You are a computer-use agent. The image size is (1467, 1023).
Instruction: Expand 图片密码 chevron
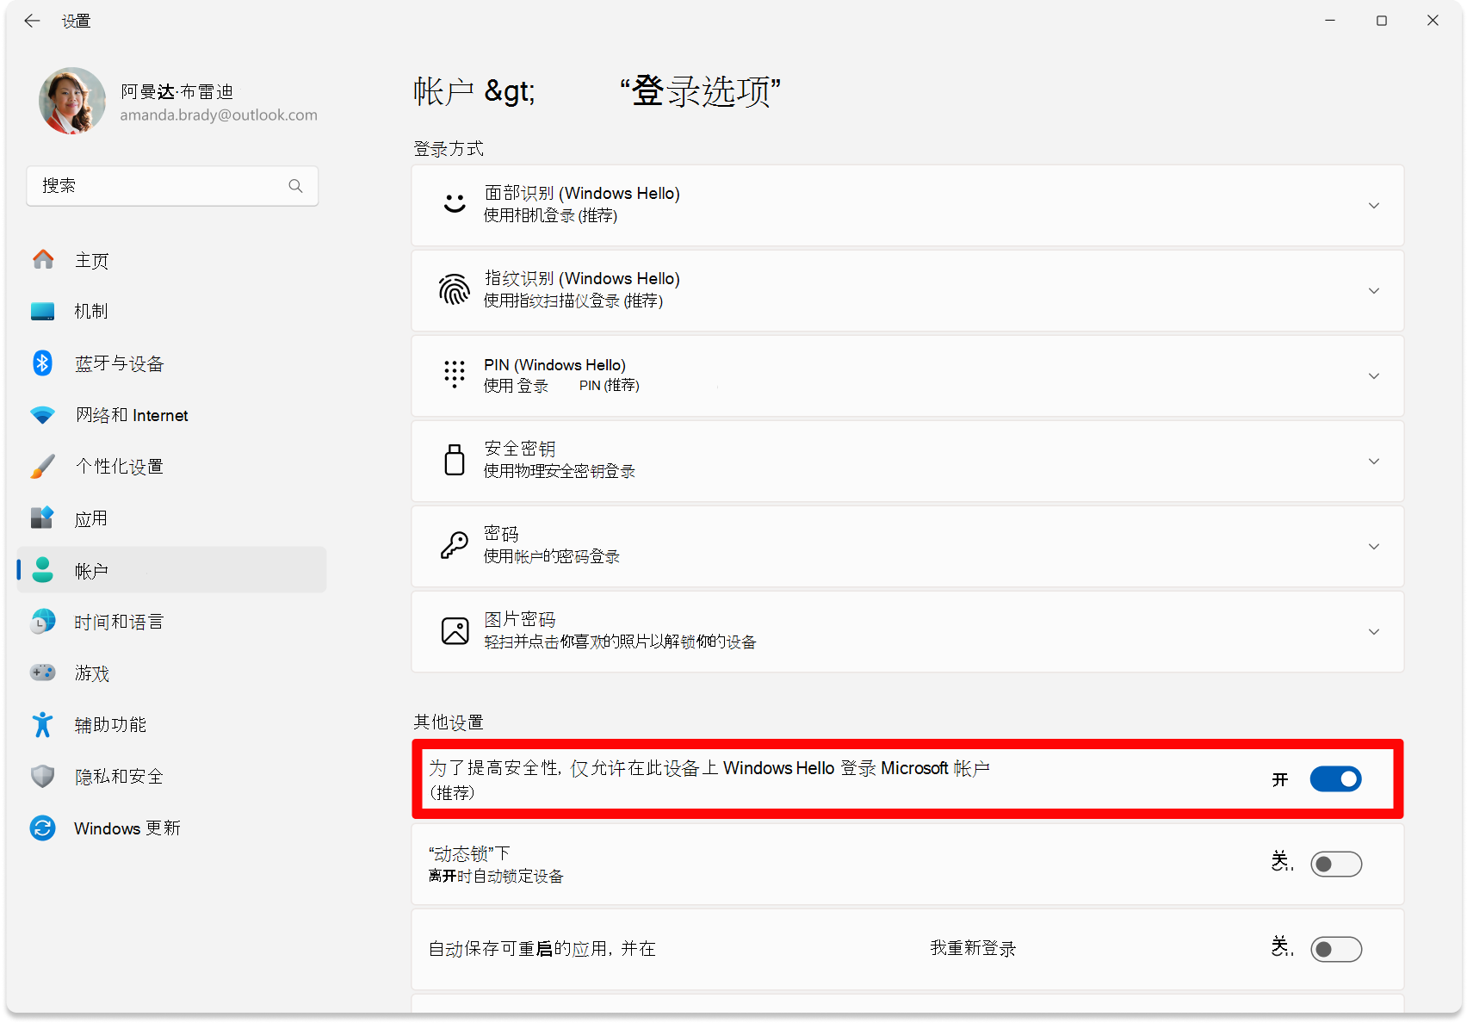[1374, 632]
